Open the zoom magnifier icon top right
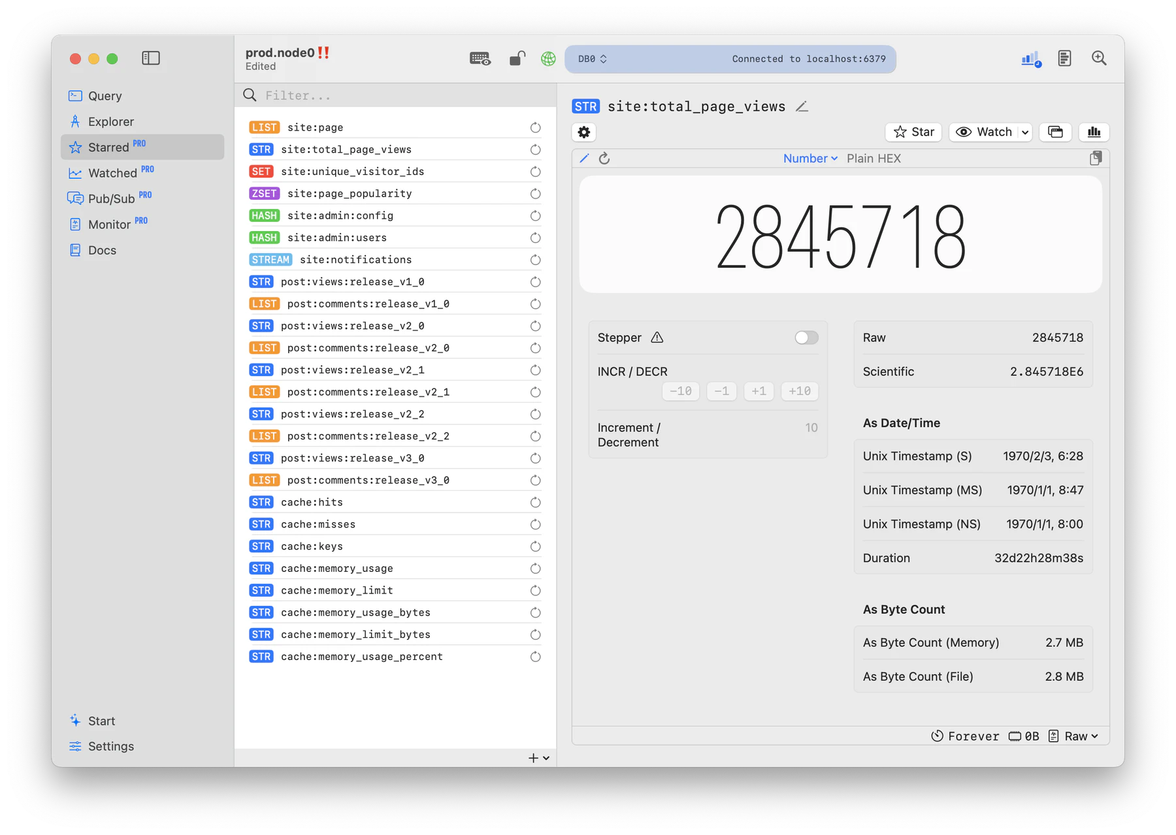This screenshot has width=1176, height=835. pos(1100,58)
